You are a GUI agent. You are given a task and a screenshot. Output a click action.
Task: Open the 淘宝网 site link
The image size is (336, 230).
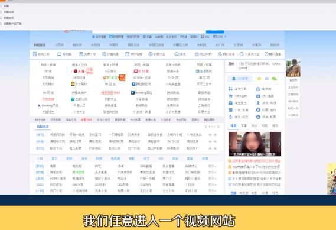204,77
